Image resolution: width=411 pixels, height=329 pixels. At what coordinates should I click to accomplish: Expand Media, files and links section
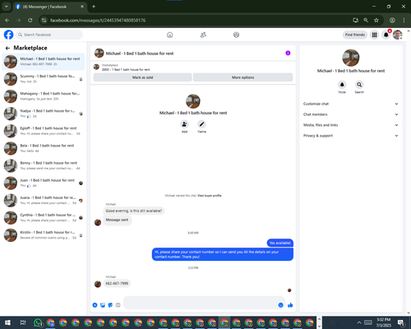point(351,125)
